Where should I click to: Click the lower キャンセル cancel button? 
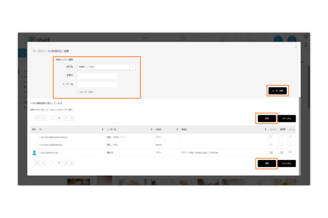click(287, 164)
